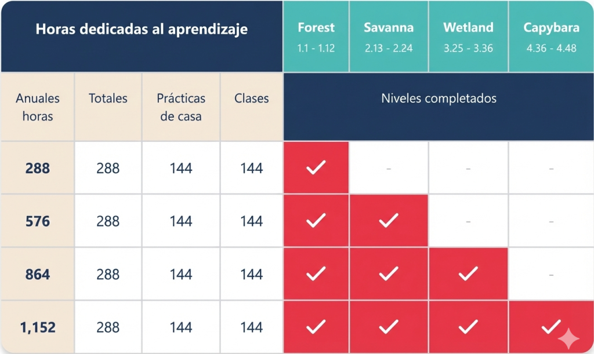Click Wetland checkmark in 1,152 hours row
The image size is (594, 354).
pyautogui.click(x=468, y=327)
